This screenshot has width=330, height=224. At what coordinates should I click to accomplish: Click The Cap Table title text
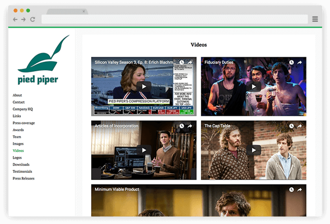coord(217,126)
